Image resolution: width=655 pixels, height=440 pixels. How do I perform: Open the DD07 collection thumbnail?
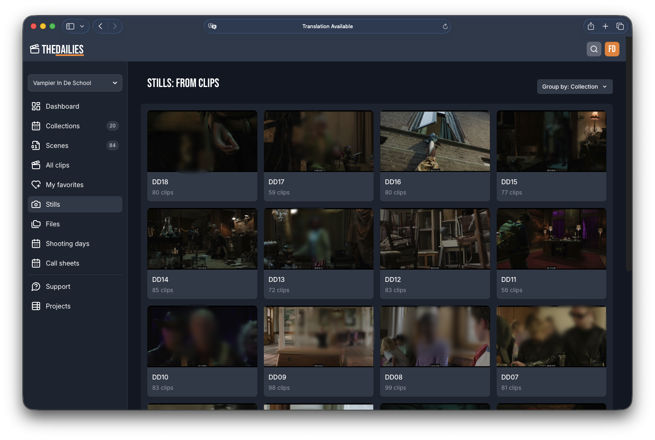(551, 336)
